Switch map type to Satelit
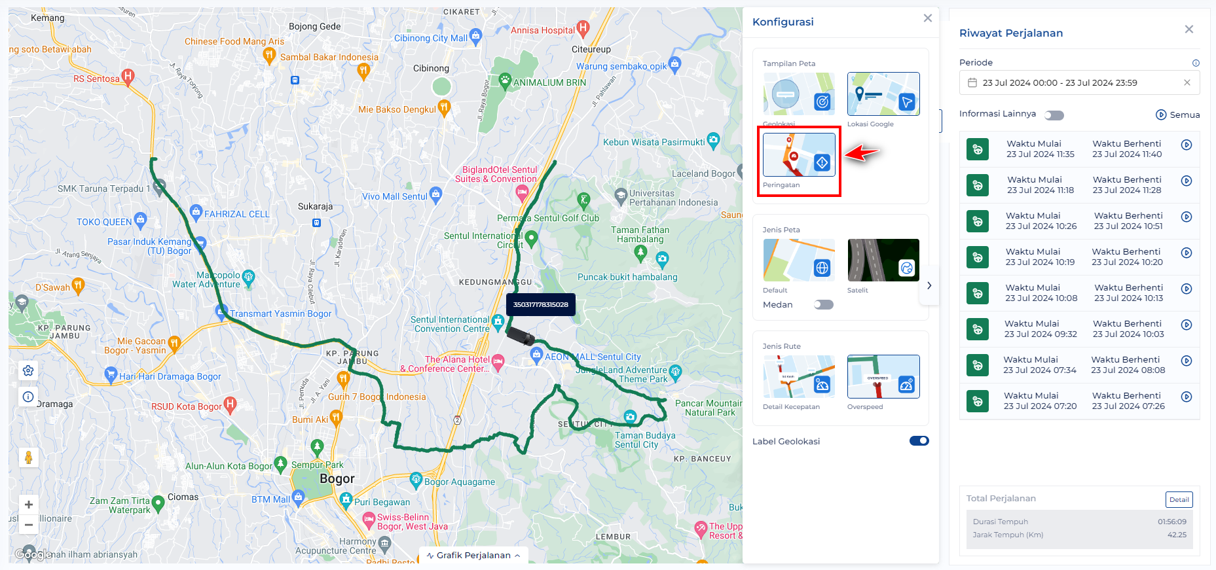The height and width of the screenshot is (570, 1216). [x=883, y=260]
